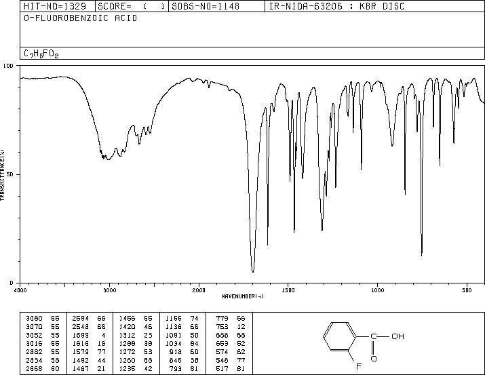Select the 1492 peak entry in table
This screenshot has width=485, height=375.
pos(89,360)
